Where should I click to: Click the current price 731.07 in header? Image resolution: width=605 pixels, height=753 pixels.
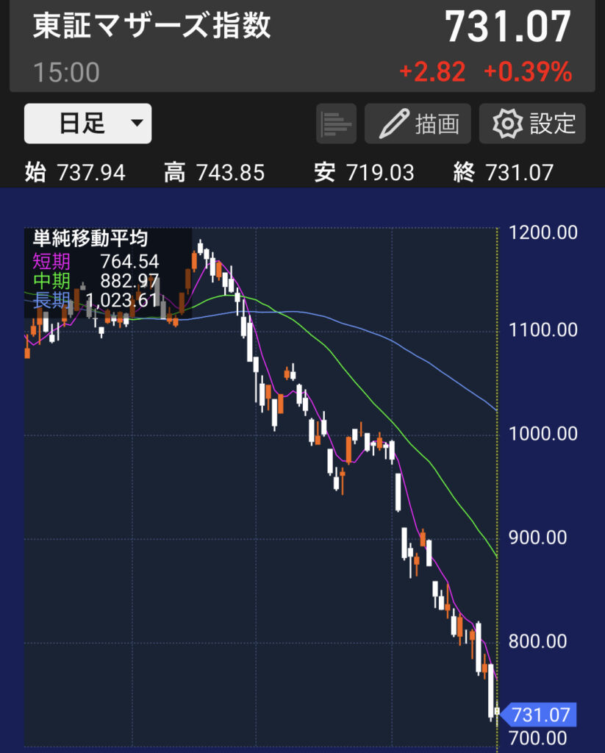(x=508, y=27)
